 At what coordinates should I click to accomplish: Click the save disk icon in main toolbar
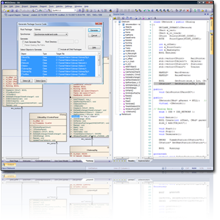(12, 11)
